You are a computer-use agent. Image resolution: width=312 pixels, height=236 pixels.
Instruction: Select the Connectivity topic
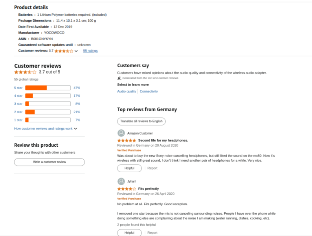[149, 91]
